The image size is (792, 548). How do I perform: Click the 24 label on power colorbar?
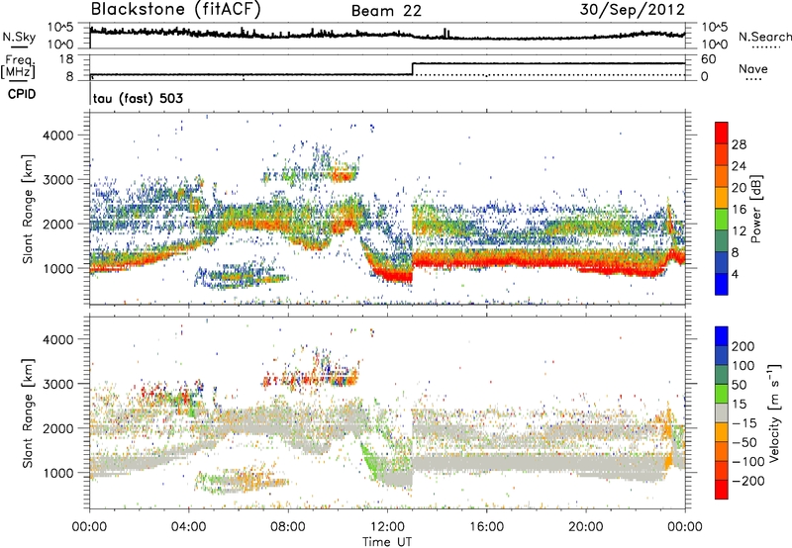(x=739, y=166)
